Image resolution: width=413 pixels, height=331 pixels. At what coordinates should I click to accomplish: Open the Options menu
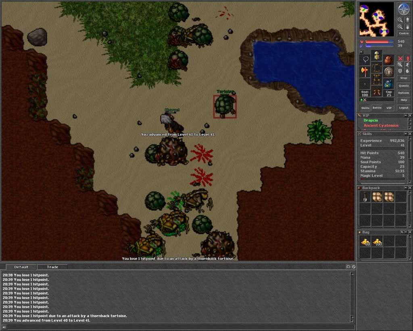pyautogui.click(x=403, y=93)
